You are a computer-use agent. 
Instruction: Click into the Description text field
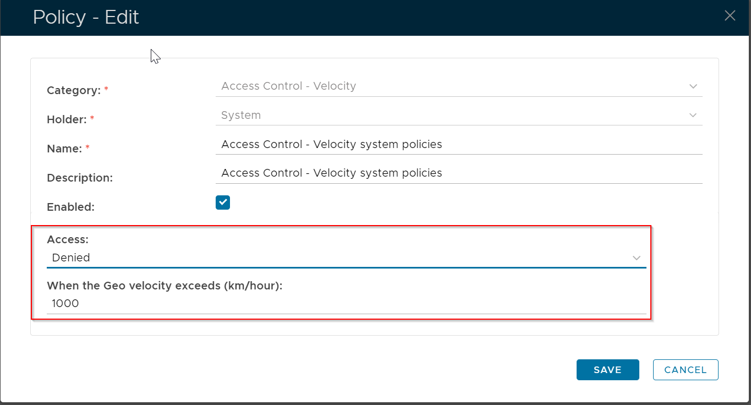tap(459, 173)
